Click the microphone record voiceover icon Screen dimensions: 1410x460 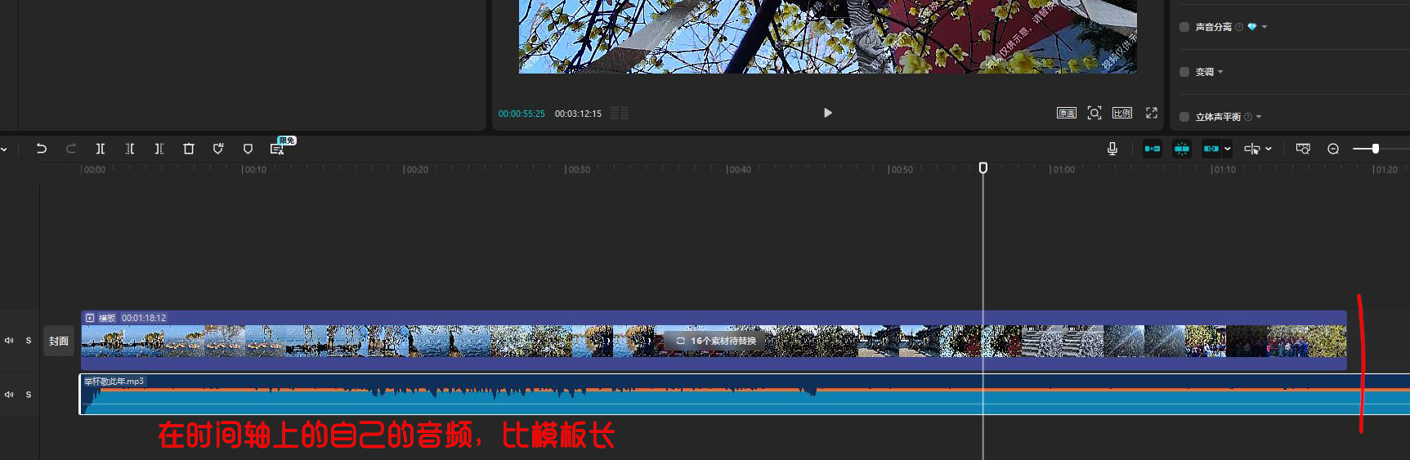1112,149
